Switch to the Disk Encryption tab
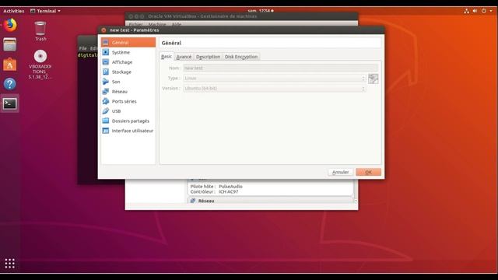The height and width of the screenshot is (280, 498). click(241, 57)
